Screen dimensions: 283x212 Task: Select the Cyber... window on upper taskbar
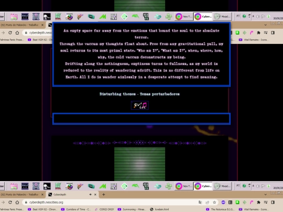[x=203, y=17]
